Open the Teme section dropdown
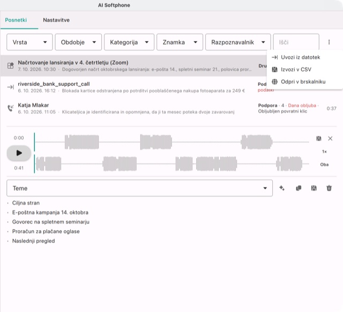The image size is (343, 312). [139, 188]
